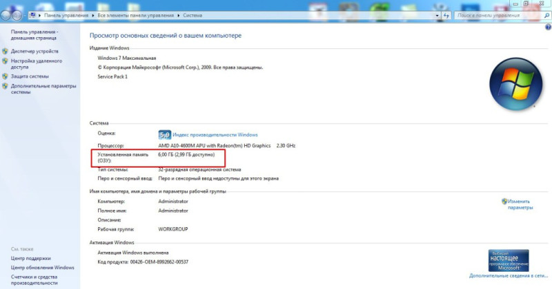Click the search magnifier icon

(546, 15)
